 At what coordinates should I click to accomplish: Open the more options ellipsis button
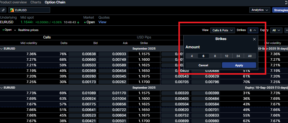(x=286, y=30)
